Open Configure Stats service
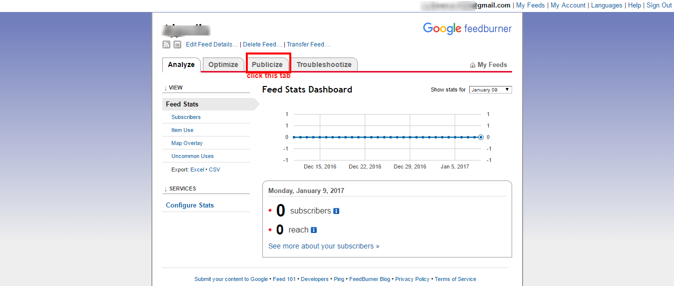The width and height of the screenshot is (674, 286). [190, 205]
